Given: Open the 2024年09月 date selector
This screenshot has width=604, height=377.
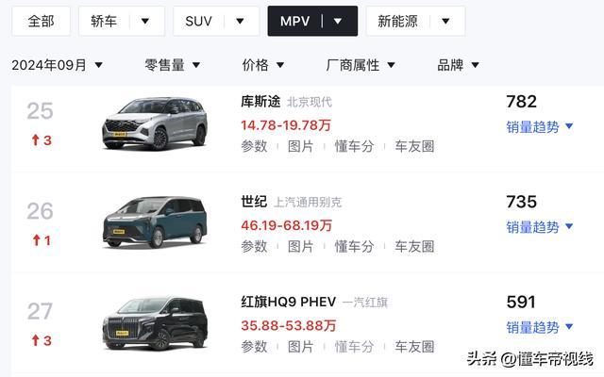Looking at the screenshot, I should coord(57,65).
